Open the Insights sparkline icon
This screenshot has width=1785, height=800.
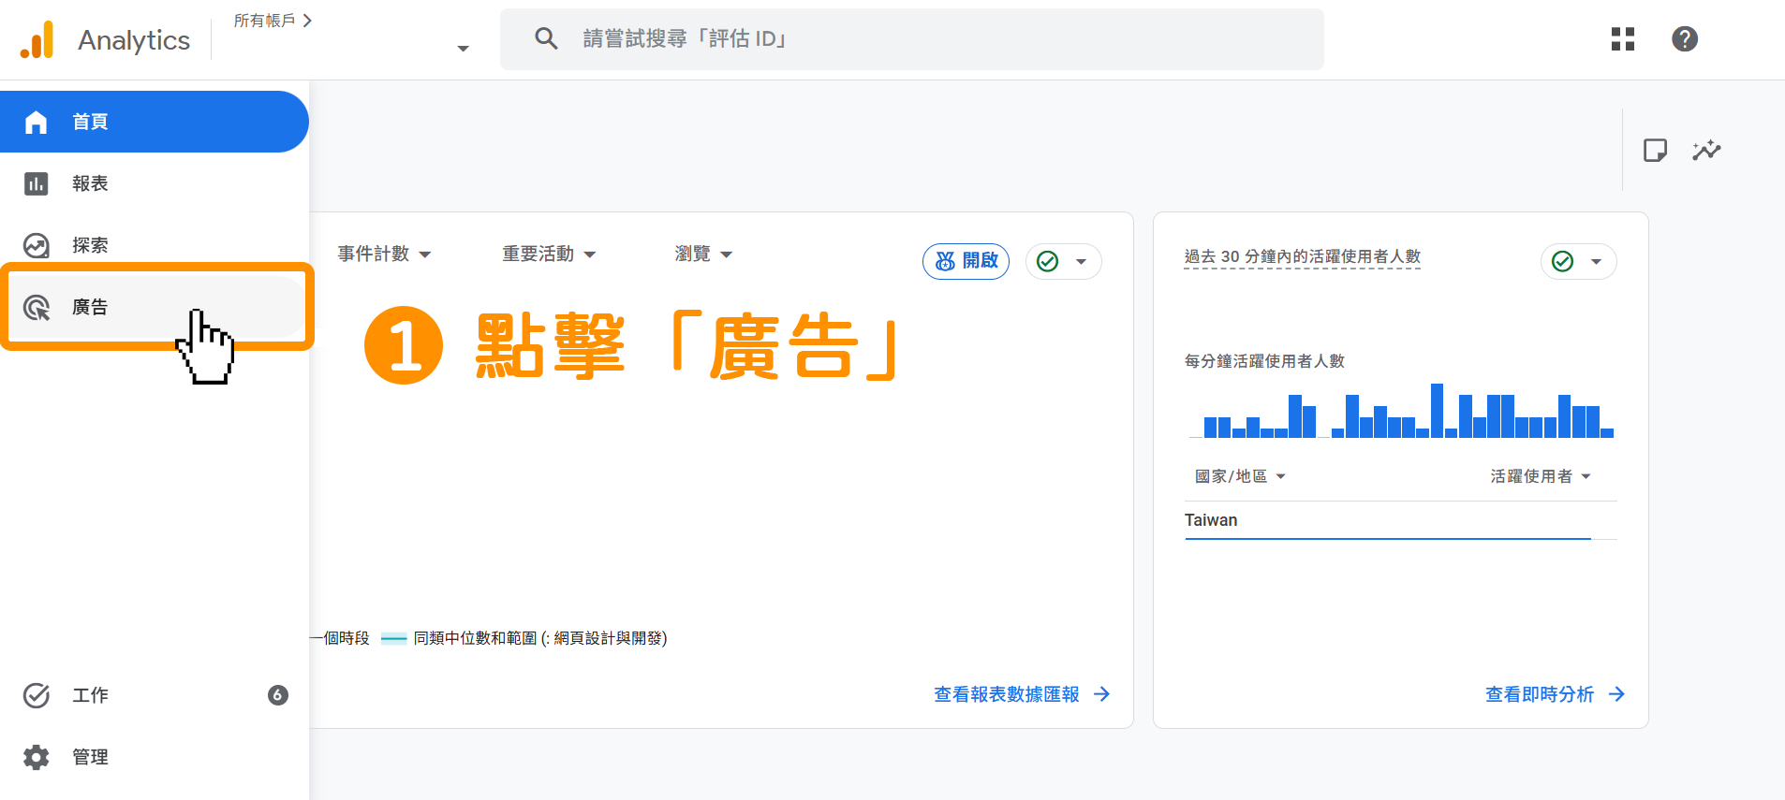pos(1706,150)
